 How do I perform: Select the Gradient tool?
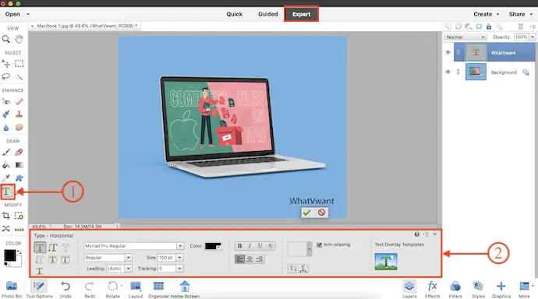(x=19, y=165)
